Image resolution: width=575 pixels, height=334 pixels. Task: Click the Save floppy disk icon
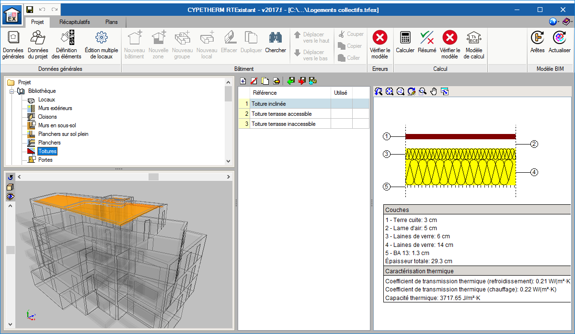pyautogui.click(x=30, y=10)
